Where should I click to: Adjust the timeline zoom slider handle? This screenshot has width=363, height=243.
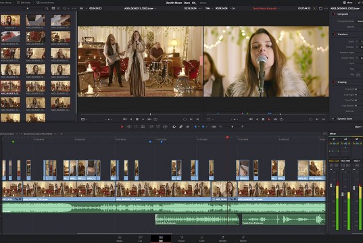pos(233,127)
